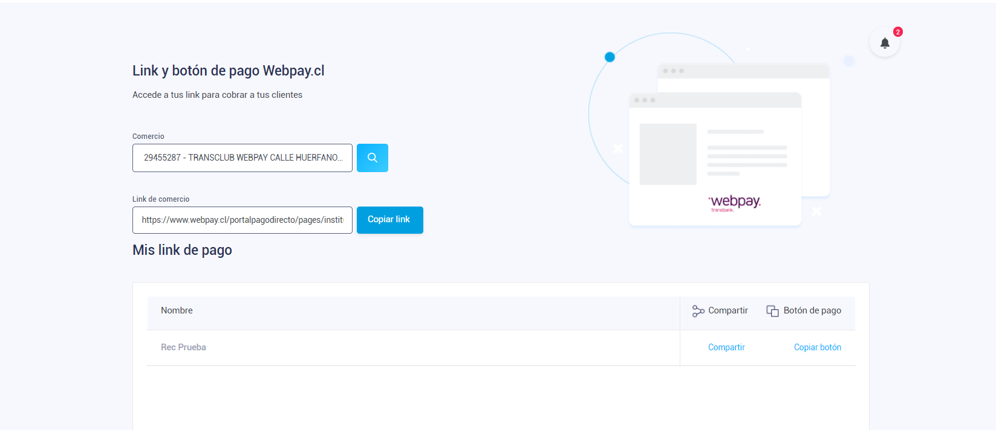Click the magnifier search button beside Comercio
Viewport: 996px width, 430px height.
click(x=373, y=158)
